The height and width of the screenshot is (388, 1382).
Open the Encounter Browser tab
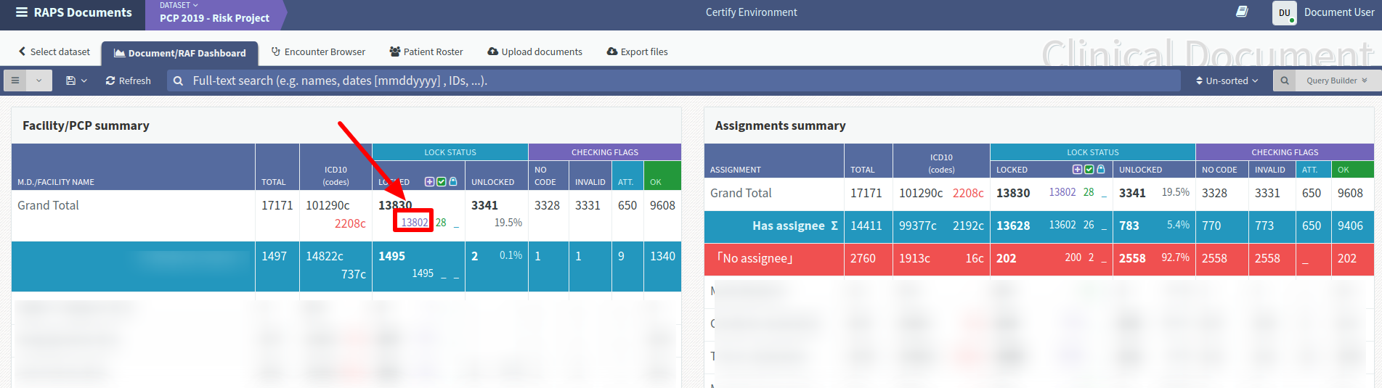(318, 51)
